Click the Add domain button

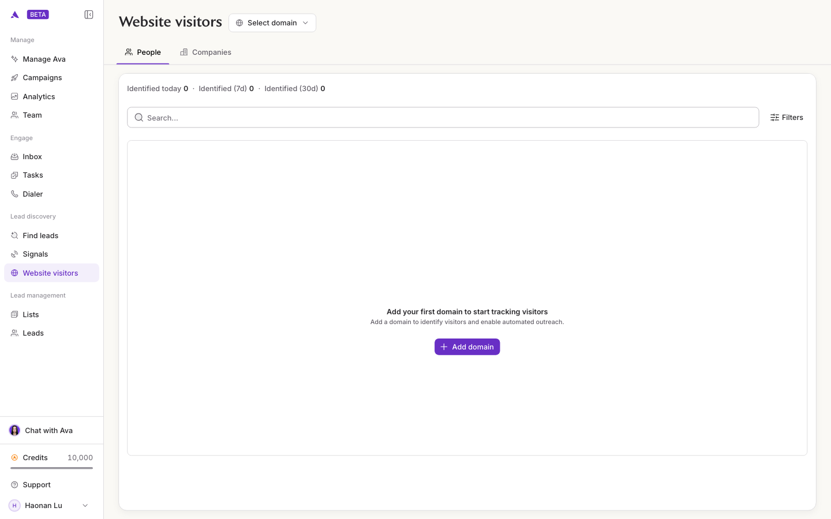point(467,347)
